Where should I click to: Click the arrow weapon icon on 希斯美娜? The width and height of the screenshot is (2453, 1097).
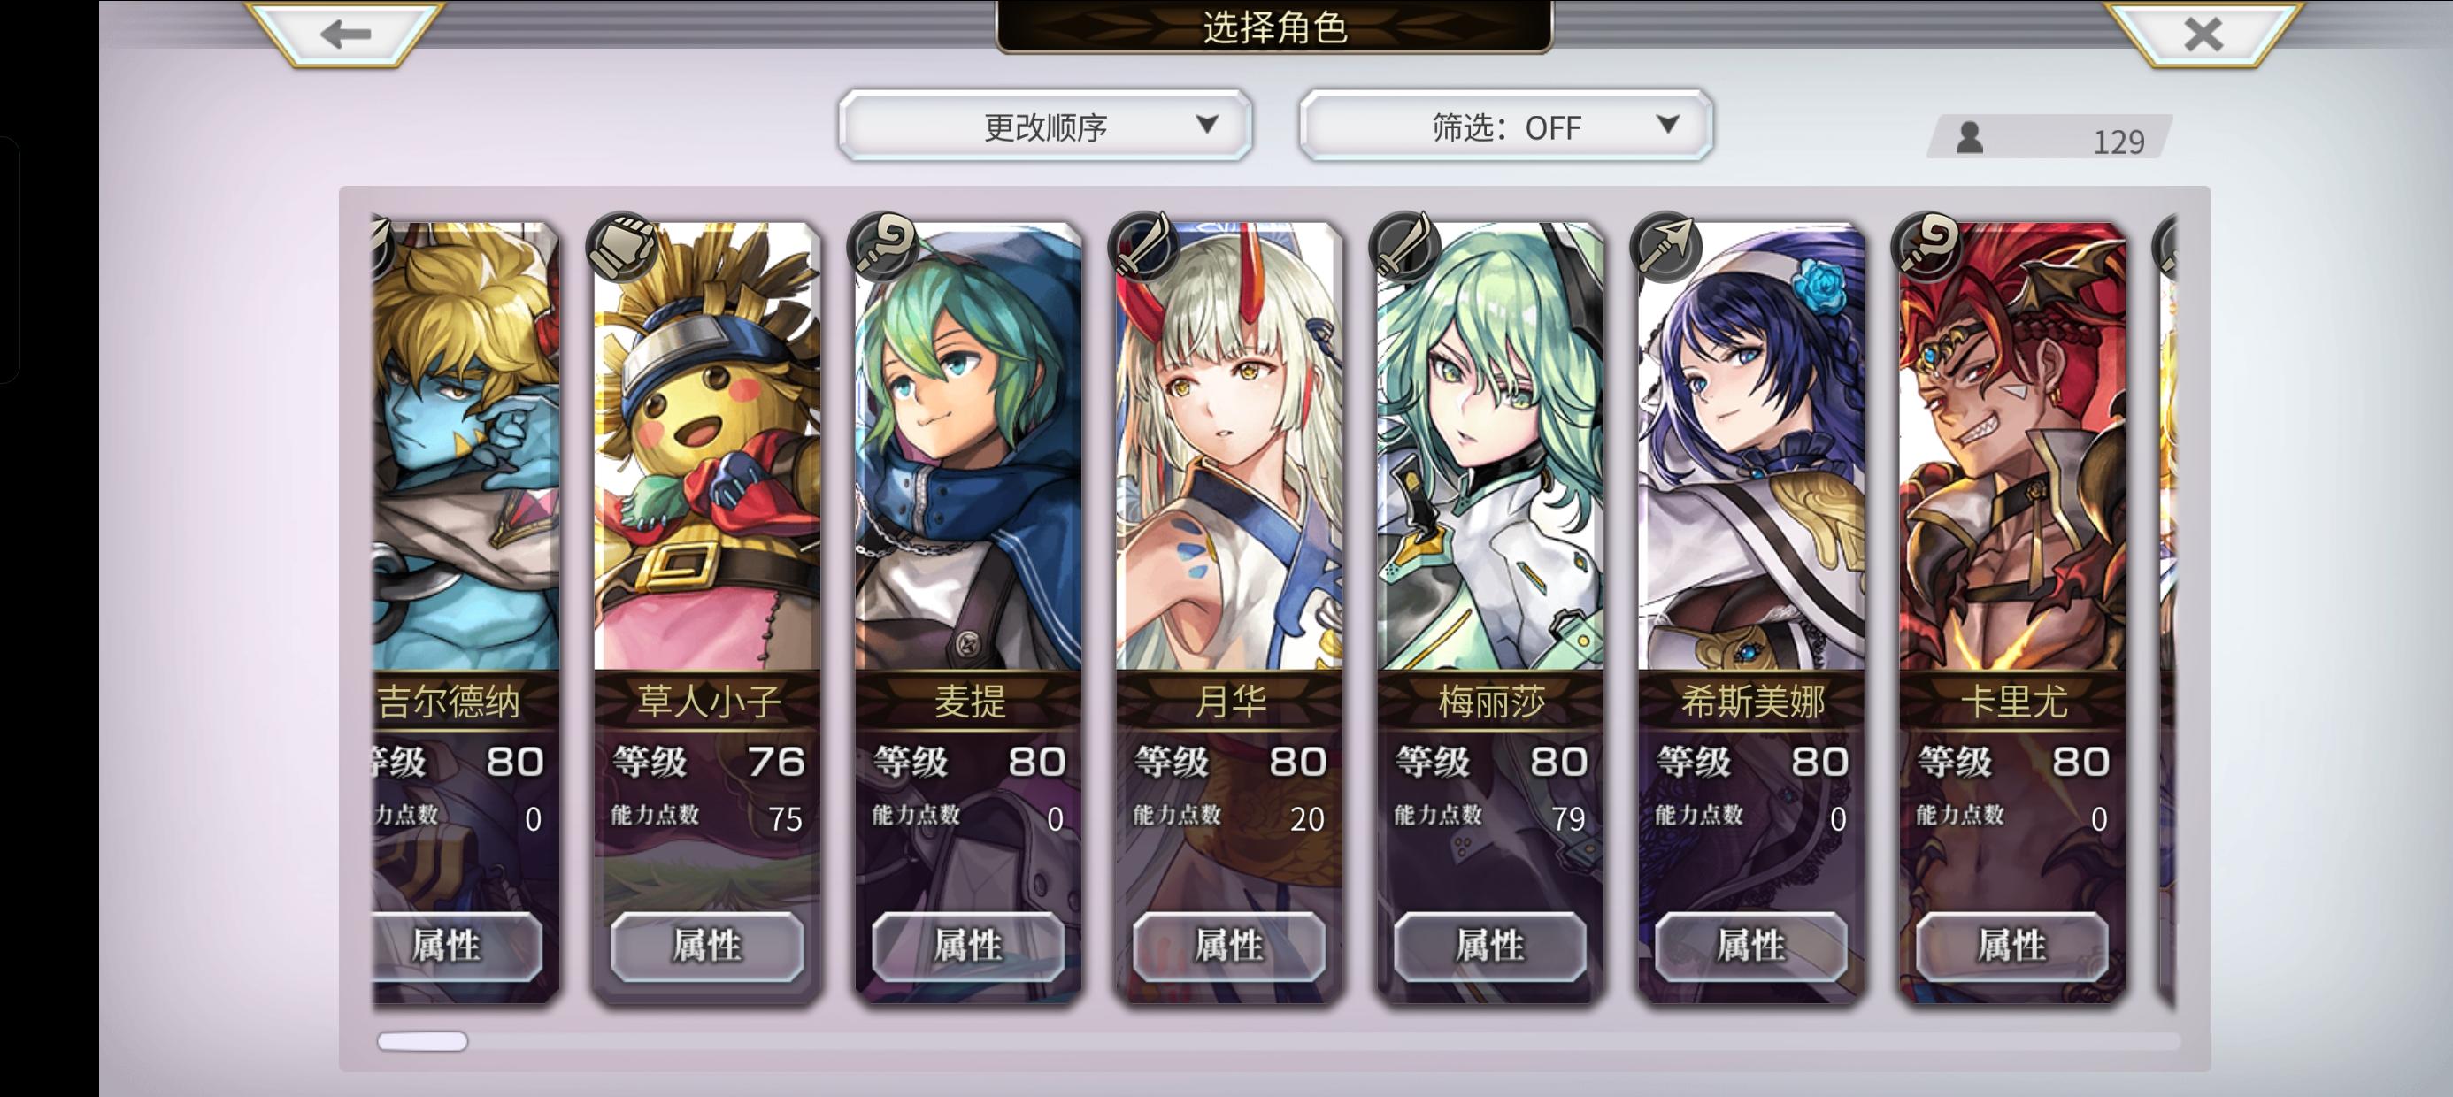(1666, 247)
